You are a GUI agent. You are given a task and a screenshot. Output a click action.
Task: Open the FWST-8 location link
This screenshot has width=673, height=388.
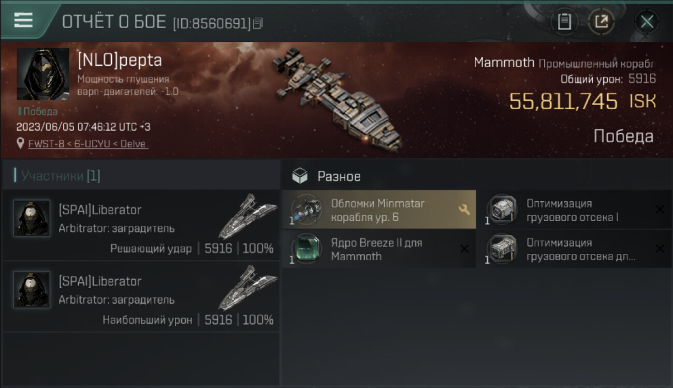pos(88,144)
